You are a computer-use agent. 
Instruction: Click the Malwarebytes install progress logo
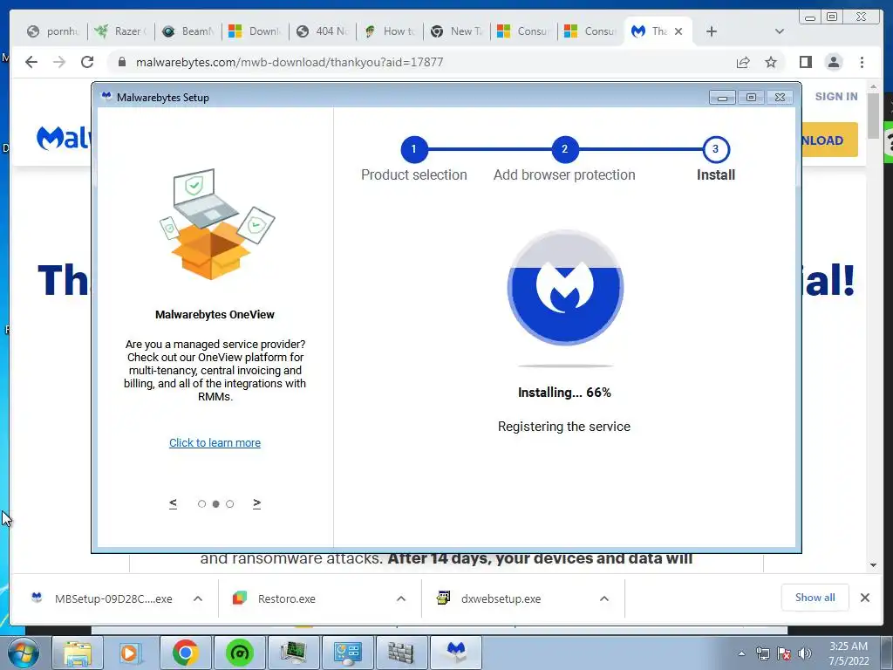pyautogui.click(x=565, y=287)
